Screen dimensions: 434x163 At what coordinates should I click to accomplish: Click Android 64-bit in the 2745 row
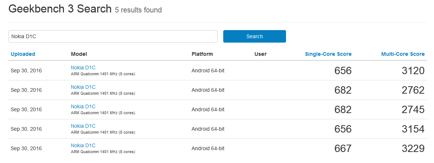[208, 109]
